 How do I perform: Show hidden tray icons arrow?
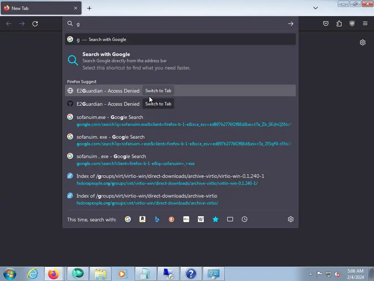310,274
